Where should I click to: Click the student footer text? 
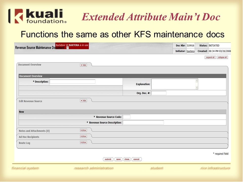[x=157, y=168]
